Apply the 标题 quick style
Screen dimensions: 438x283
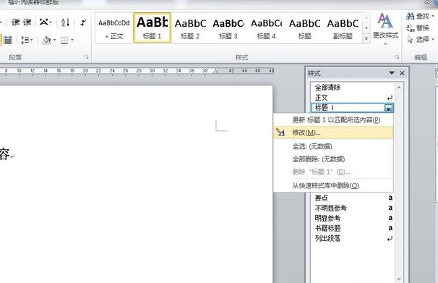click(x=304, y=28)
